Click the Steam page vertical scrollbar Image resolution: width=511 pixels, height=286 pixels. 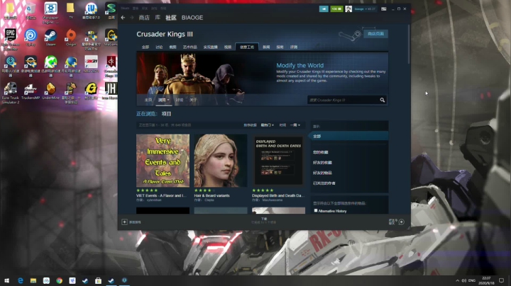(x=409, y=44)
